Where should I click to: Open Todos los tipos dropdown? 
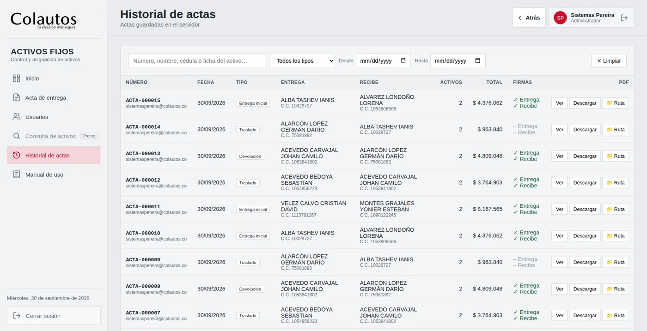coord(303,61)
